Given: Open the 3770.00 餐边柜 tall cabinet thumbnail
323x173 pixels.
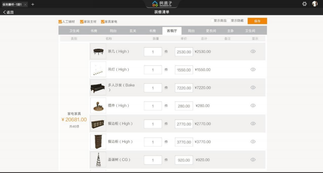Looking at the screenshot, I should [98, 142].
